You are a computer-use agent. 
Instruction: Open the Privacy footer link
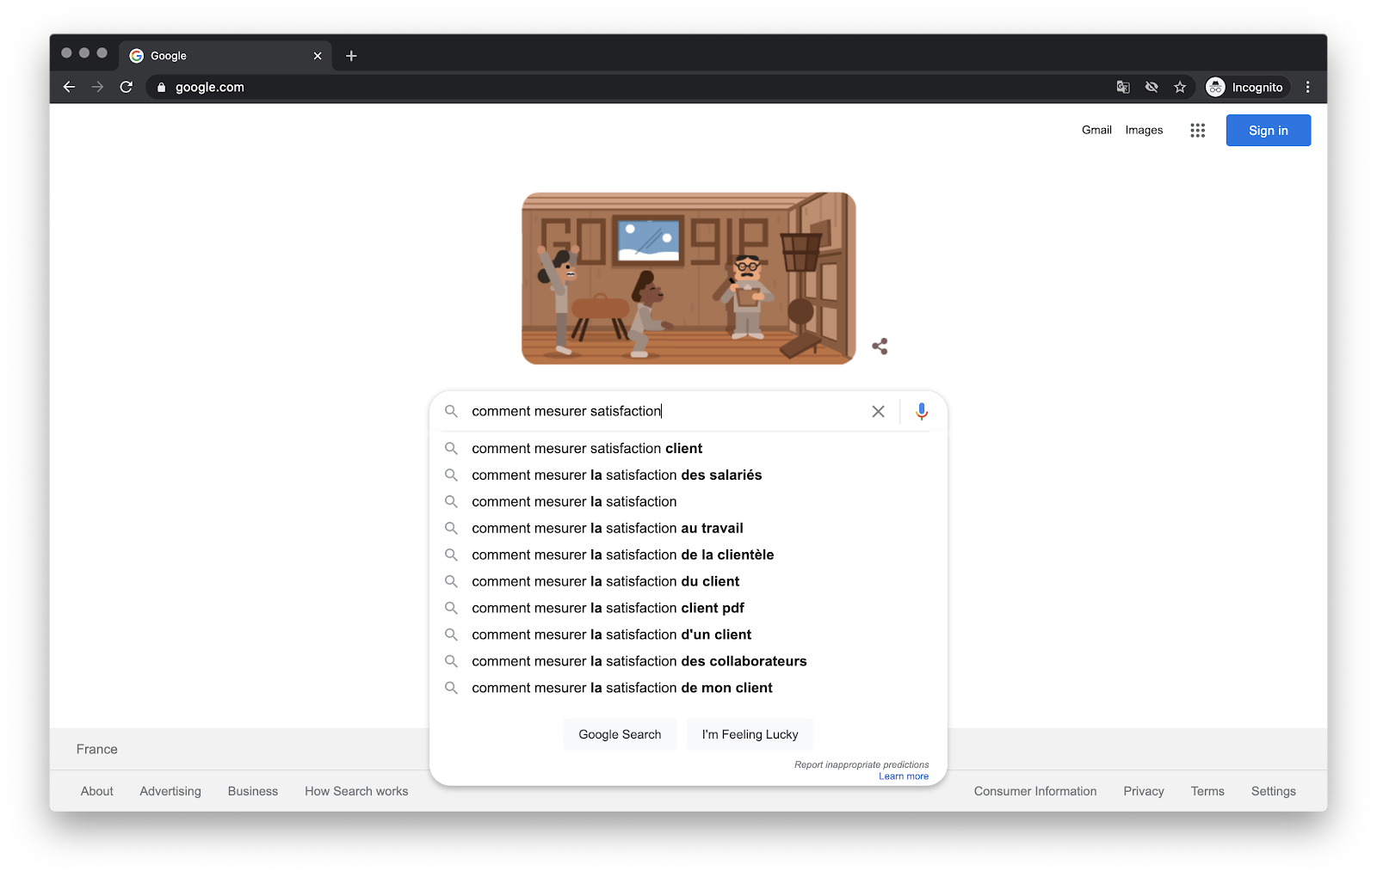point(1144,791)
